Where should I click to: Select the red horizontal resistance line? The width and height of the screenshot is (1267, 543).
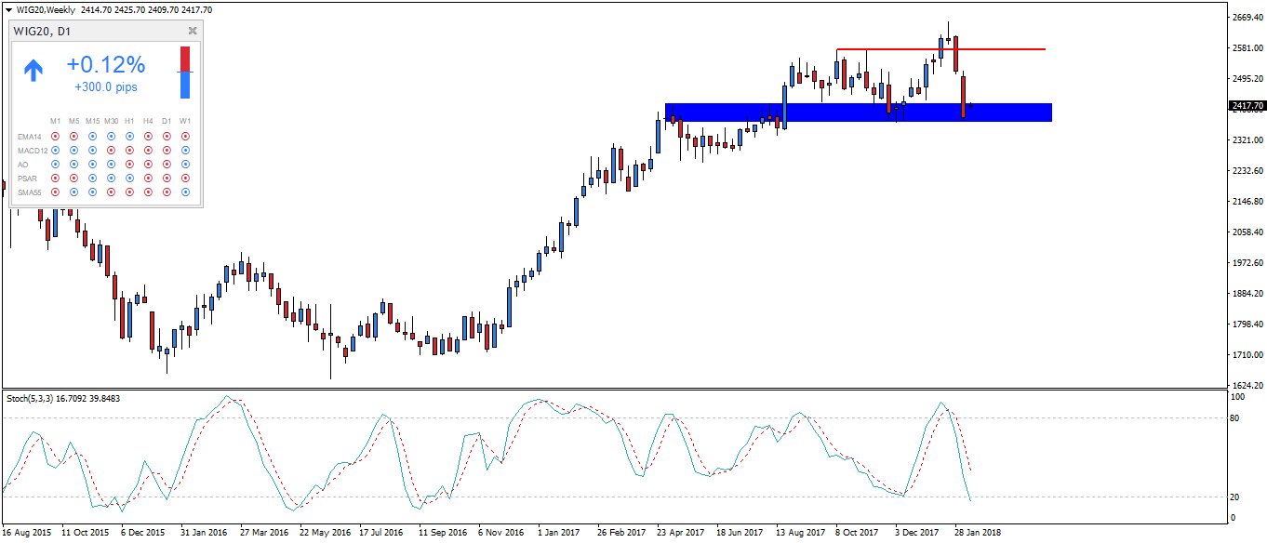click(x=940, y=49)
